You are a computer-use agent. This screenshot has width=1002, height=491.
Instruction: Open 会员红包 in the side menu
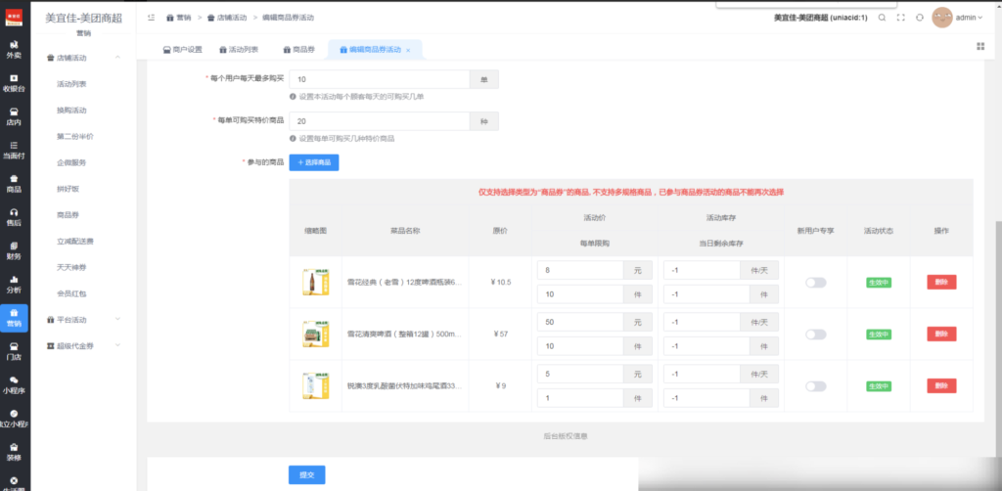click(71, 293)
